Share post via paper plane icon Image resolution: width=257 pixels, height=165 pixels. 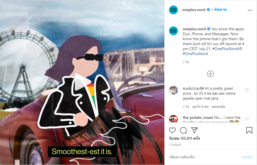pos(194,130)
